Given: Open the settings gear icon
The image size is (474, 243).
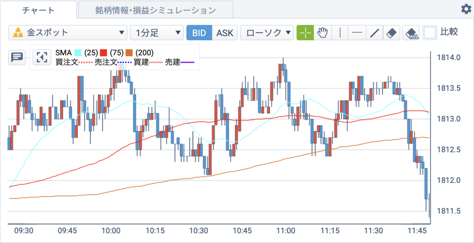Looking at the screenshot, I should click(x=466, y=9).
